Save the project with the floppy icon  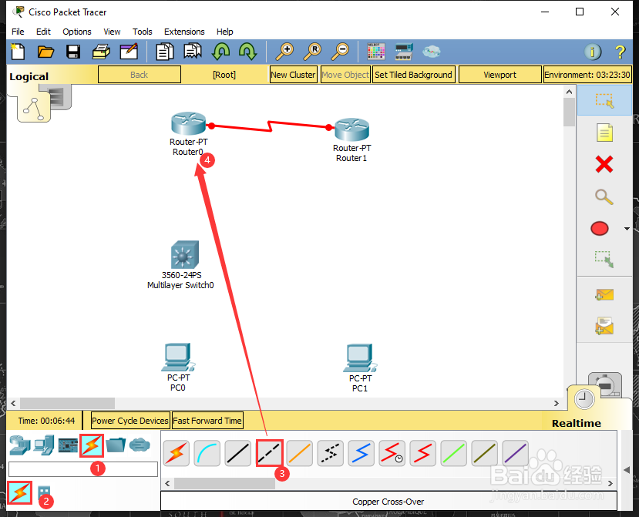coord(73,52)
